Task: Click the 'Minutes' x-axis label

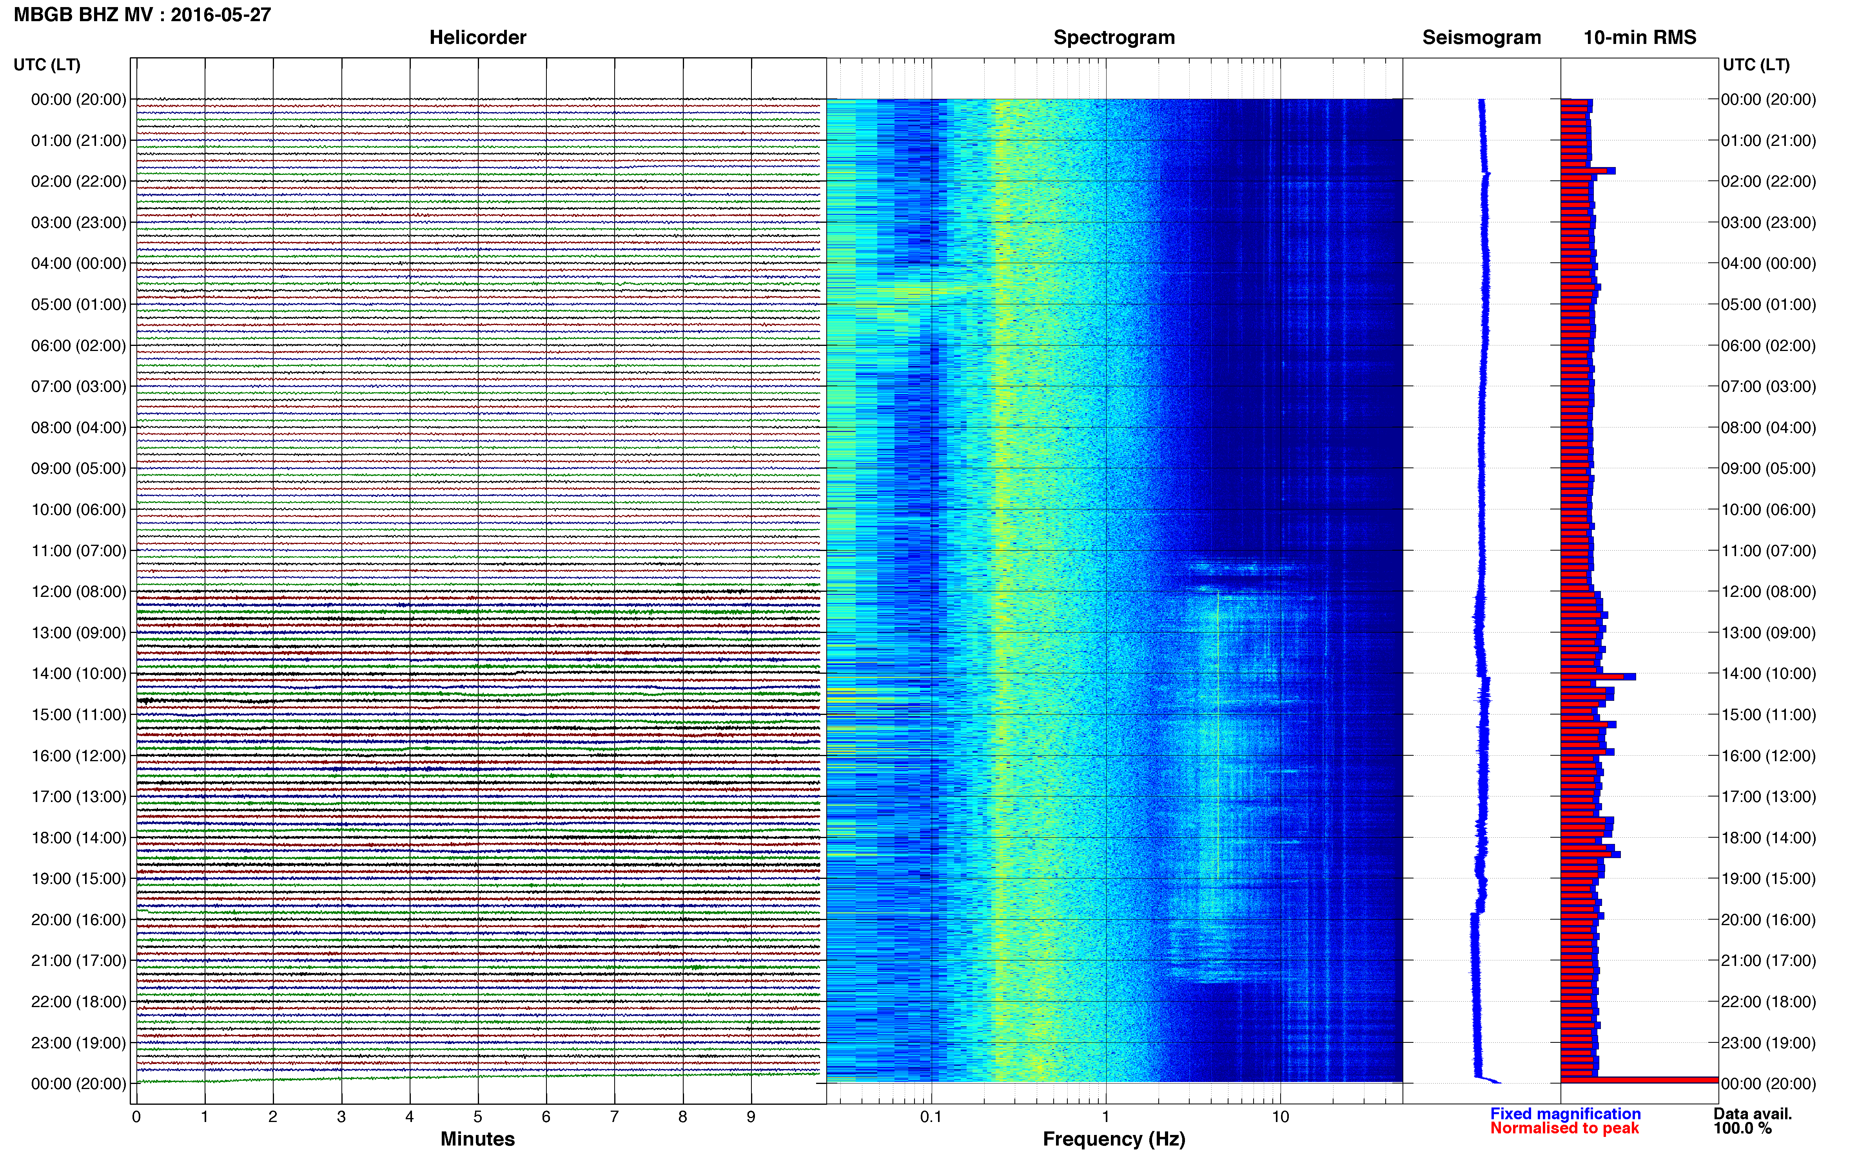Action: [x=477, y=1139]
